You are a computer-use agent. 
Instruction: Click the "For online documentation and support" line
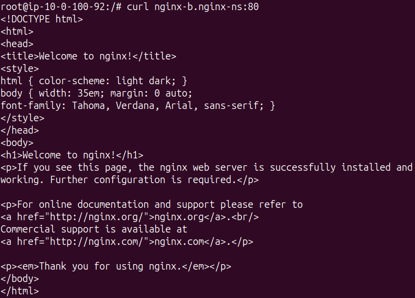pyautogui.click(x=151, y=205)
